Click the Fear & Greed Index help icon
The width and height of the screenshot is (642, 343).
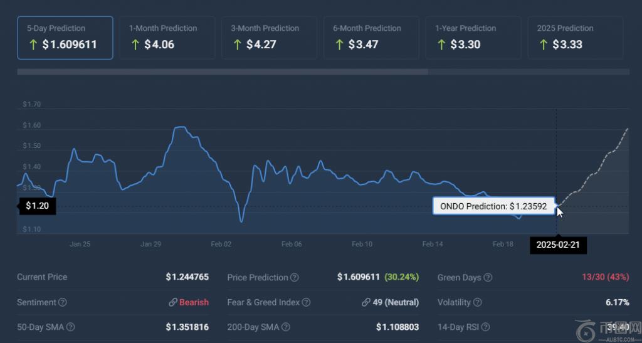coord(306,303)
